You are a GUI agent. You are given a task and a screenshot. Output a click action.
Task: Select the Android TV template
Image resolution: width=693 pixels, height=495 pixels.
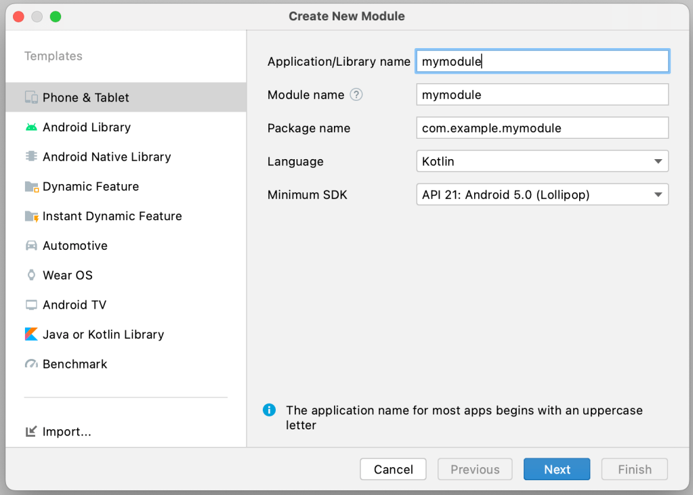75,305
